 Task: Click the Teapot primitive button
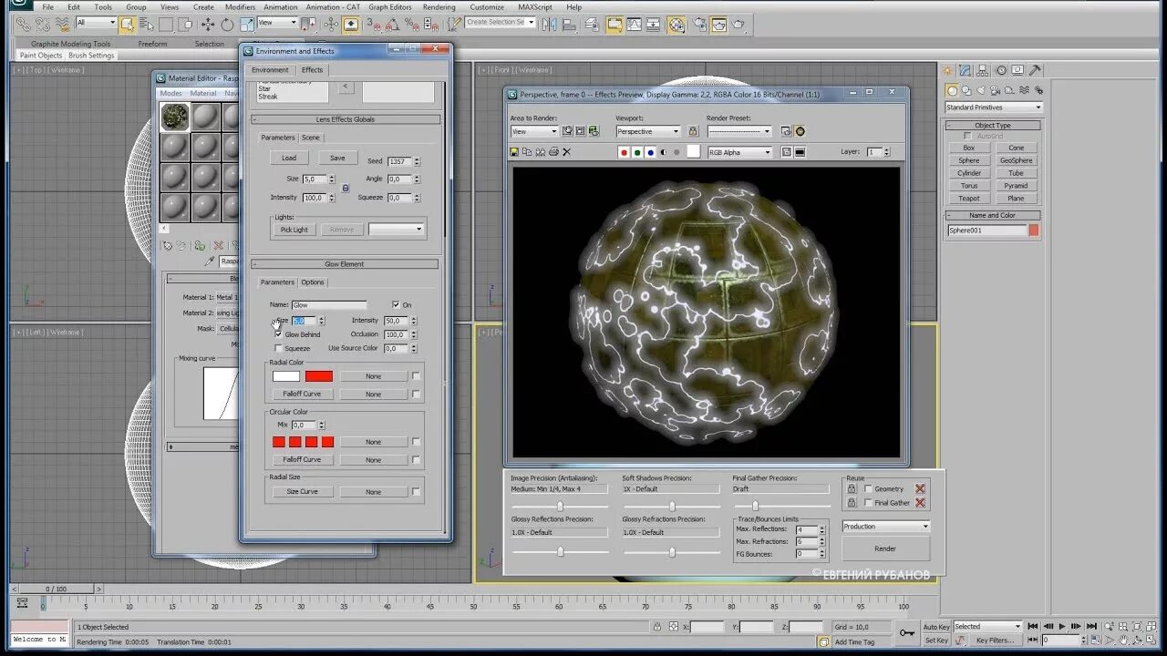point(968,199)
